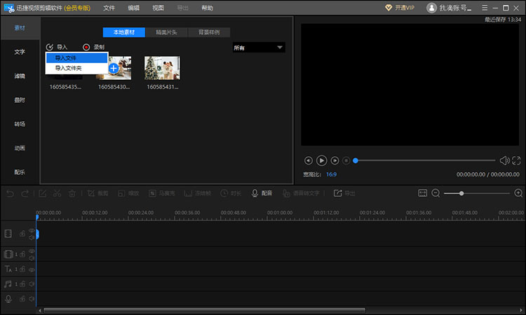
Task: Step forward to next frame
Action: 335,161
